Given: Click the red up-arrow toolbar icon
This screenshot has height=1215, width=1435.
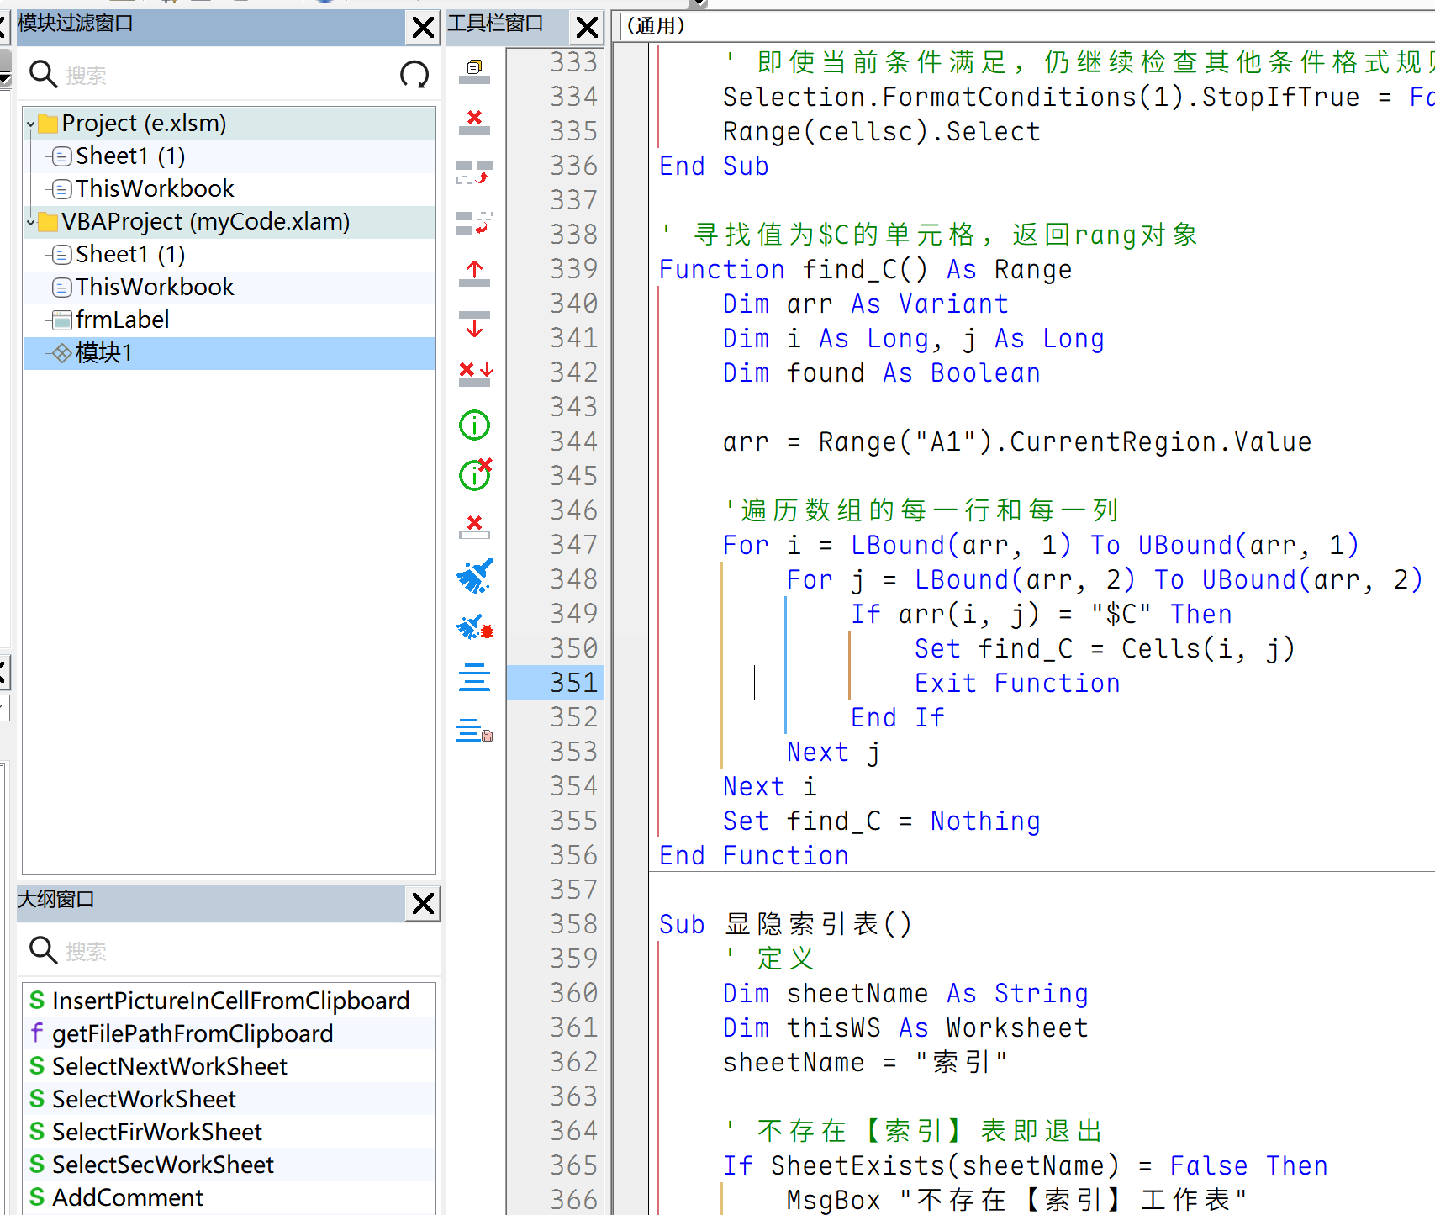Looking at the screenshot, I should [474, 273].
